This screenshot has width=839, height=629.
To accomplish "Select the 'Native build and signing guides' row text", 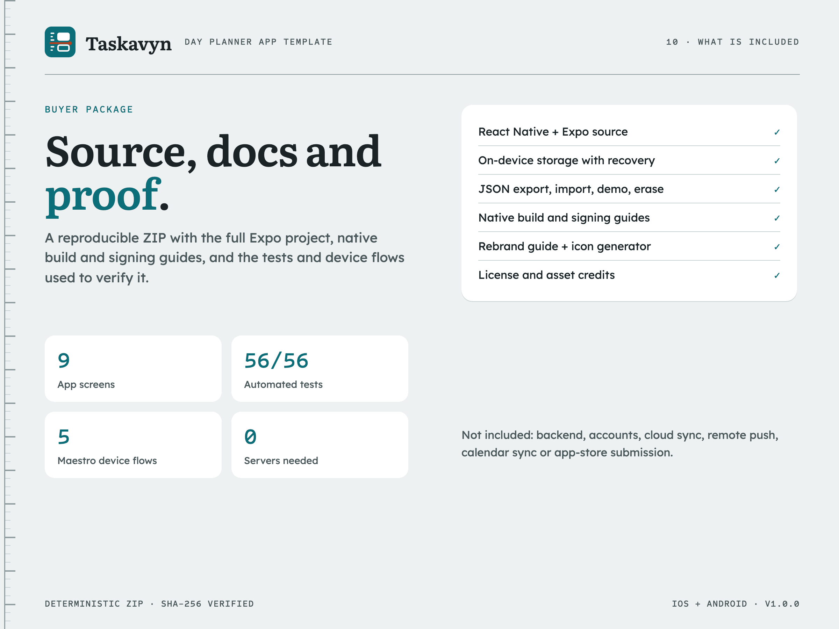I will pos(564,218).
